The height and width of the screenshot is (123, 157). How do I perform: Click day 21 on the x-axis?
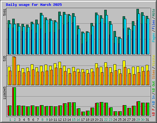point(101,120)
